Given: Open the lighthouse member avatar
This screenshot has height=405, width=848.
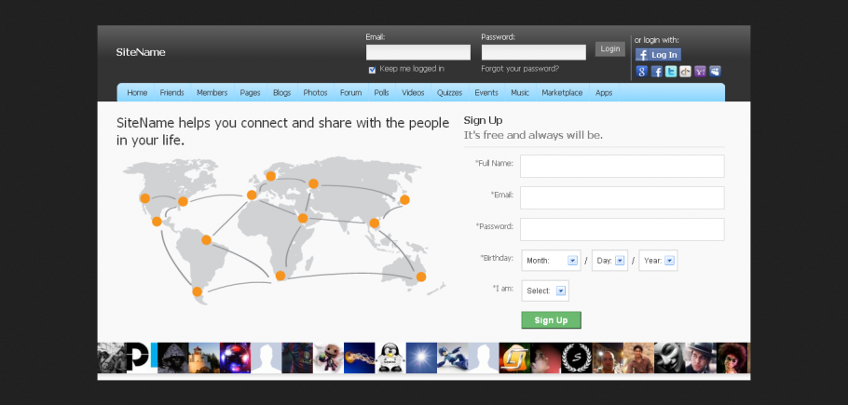Looking at the screenshot, I should pos(204,358).
